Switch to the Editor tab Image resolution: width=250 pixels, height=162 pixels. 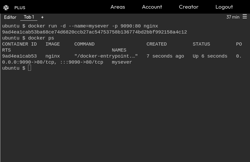10,17
